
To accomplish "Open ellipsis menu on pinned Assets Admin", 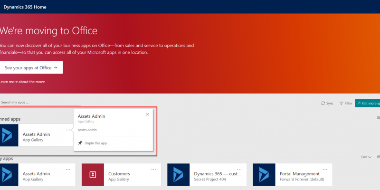I will [x=68, y=130].
